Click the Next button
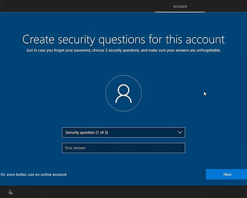This screenshot has height=198, width=247. 227,174
